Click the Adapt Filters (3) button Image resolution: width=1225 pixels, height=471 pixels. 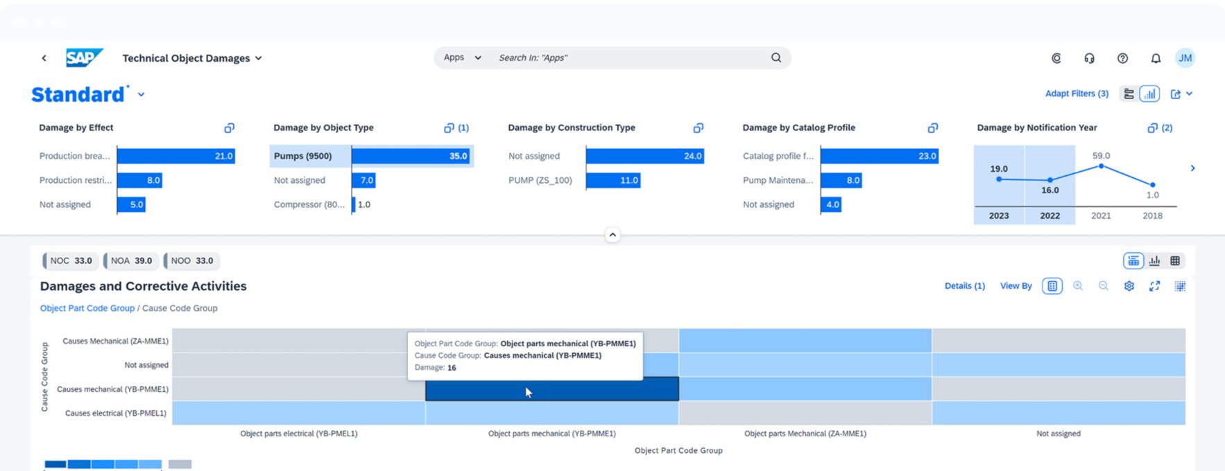[1076, 94]
